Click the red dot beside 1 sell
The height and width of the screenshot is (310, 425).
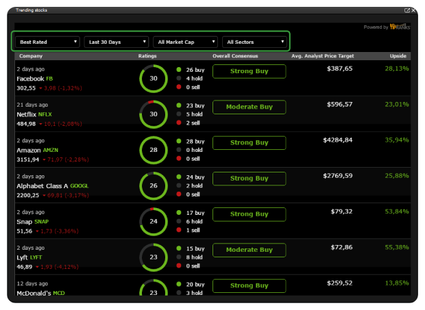coord(179,230)
